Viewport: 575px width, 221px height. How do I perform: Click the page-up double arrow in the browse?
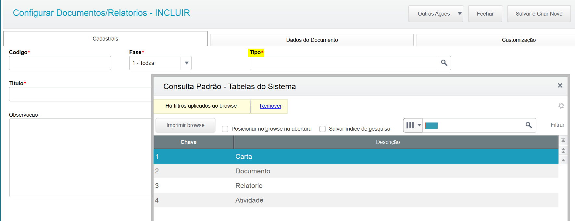click(x=563, y=150)
